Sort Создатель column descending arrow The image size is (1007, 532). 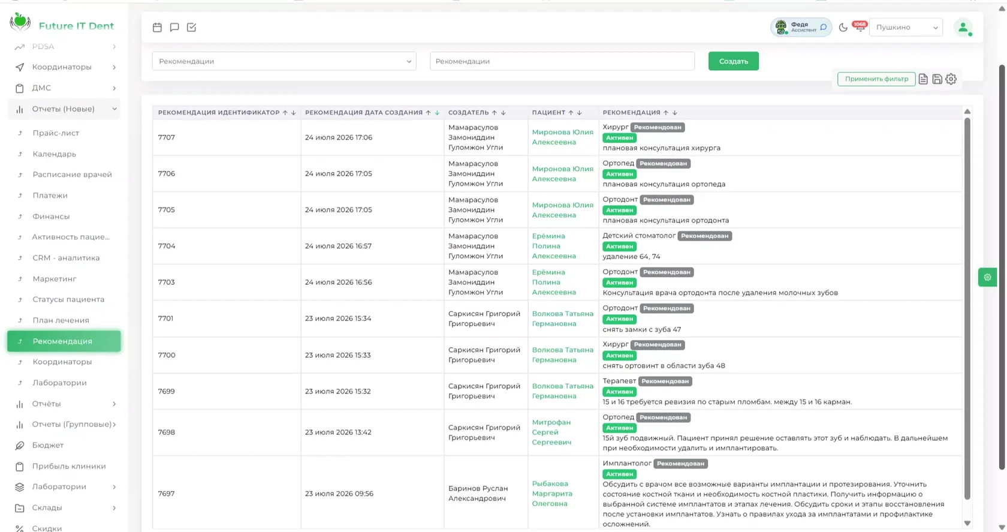point(503,113)
